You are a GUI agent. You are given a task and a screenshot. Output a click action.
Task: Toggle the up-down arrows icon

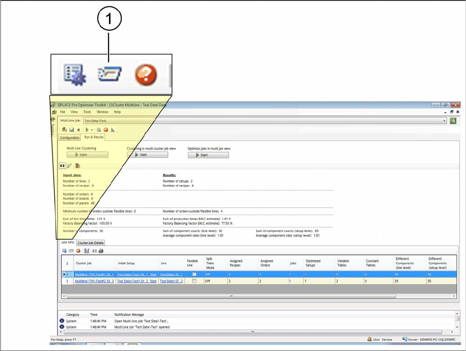click(62, 166)
